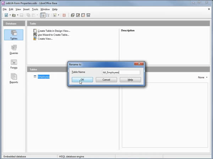Open the File menu

[x=5, y=9]
